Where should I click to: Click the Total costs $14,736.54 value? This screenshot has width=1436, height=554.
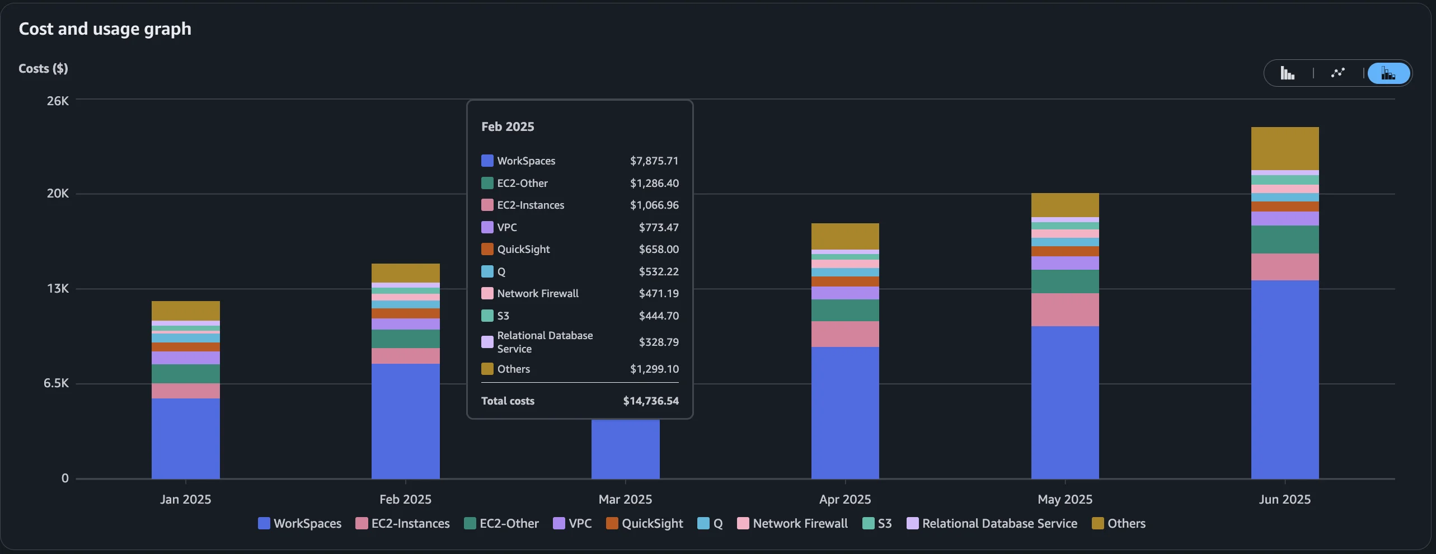point(651,401)
